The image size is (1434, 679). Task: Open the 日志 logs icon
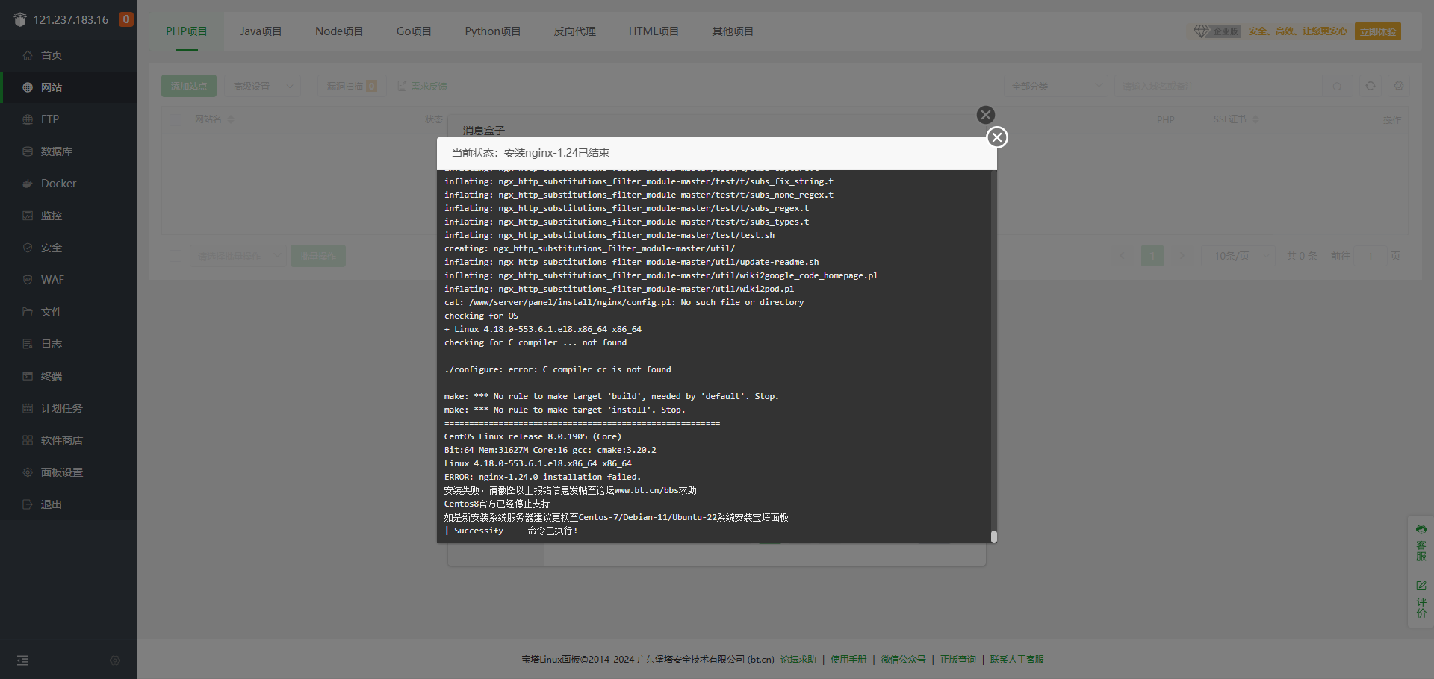(28, 344)
